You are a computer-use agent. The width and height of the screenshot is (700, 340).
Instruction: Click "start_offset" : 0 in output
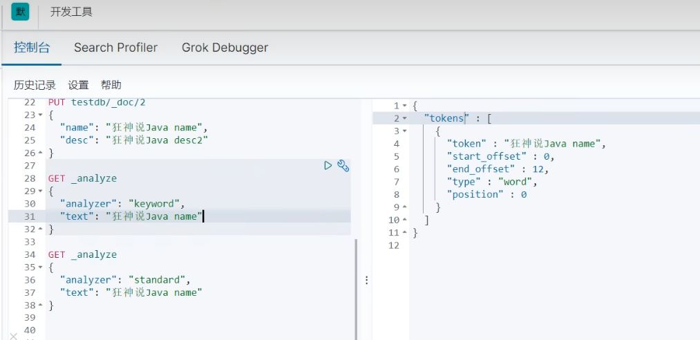click(500, 157)
